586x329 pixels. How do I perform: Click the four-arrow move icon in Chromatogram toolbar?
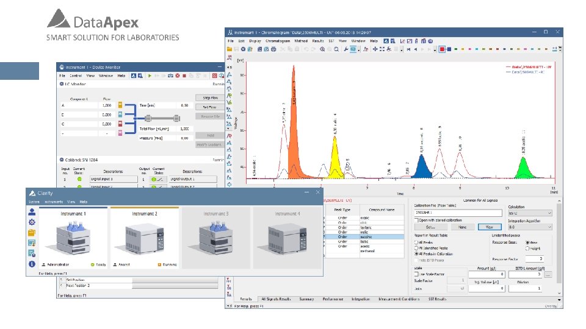(375, 49)
